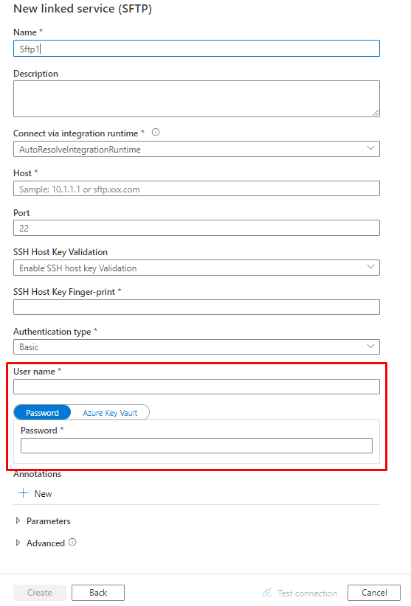Click the Cancel button
Viewport: 411px width, 606px height.
click(374, 593)
